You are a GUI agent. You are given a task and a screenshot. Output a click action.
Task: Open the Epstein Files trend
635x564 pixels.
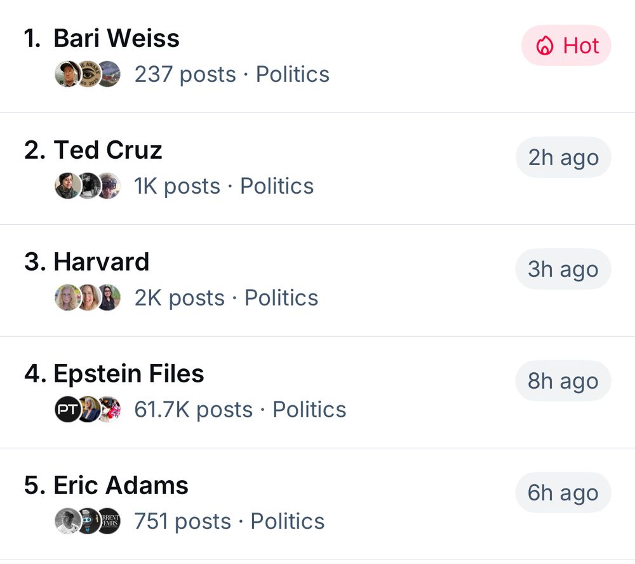[130, 373]
